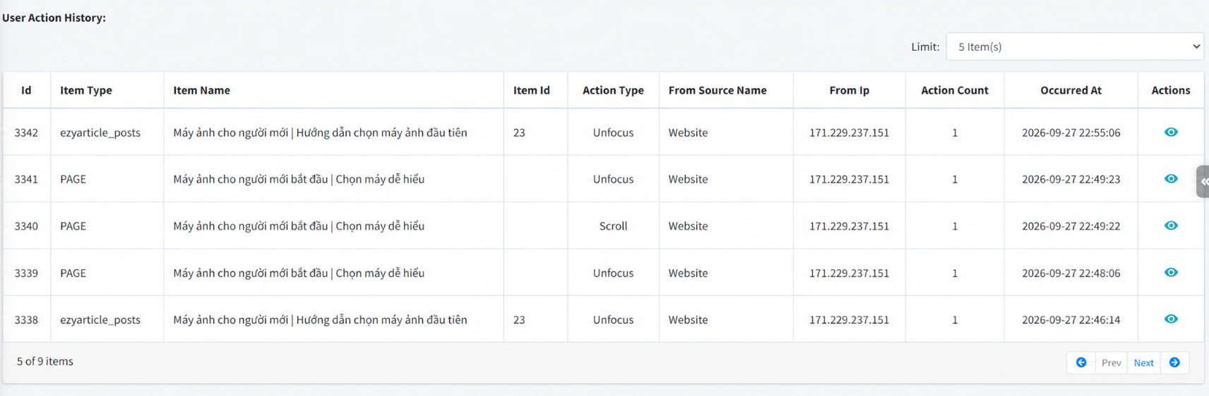
Task: Click timestamp 2026-09-27 22:48:06
Action: pos(1071,273)
